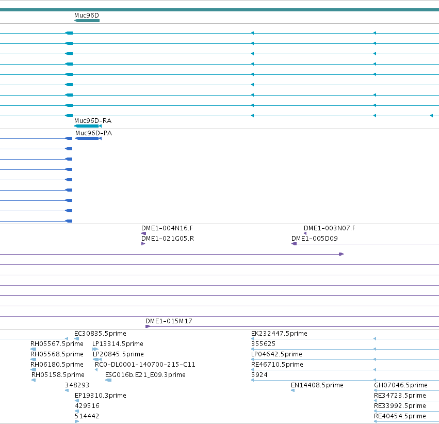The height and width of the screenshot is (424, 439).
Task: Click the RH05567.5prime label
Action: click(57, 344)
